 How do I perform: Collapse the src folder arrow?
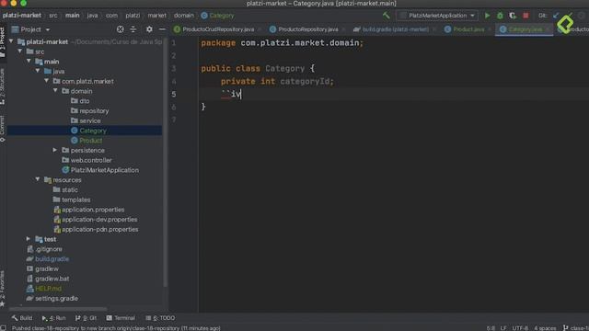click(20, 51)
